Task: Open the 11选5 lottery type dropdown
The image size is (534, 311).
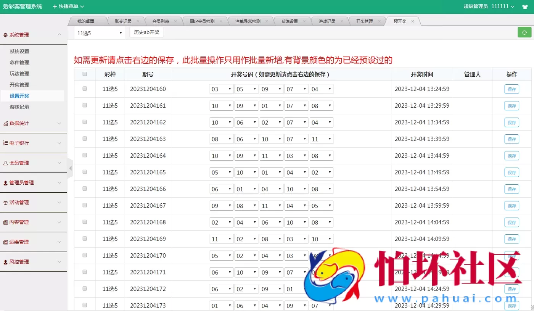Action: [x=99, y=32]
